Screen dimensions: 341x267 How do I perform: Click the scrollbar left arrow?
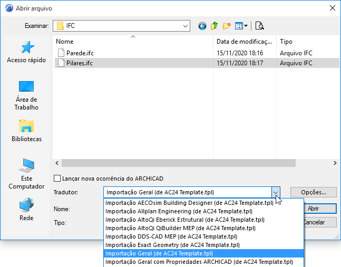(x=57, y=163)
